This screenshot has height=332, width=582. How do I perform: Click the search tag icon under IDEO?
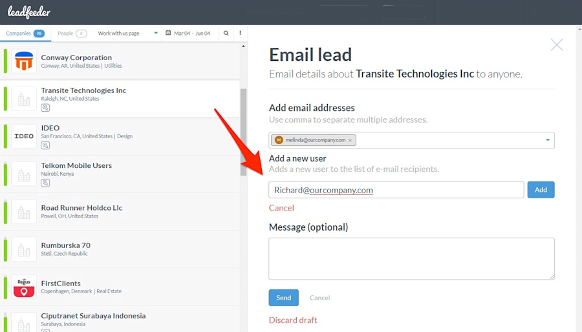(x=45, y=145)
